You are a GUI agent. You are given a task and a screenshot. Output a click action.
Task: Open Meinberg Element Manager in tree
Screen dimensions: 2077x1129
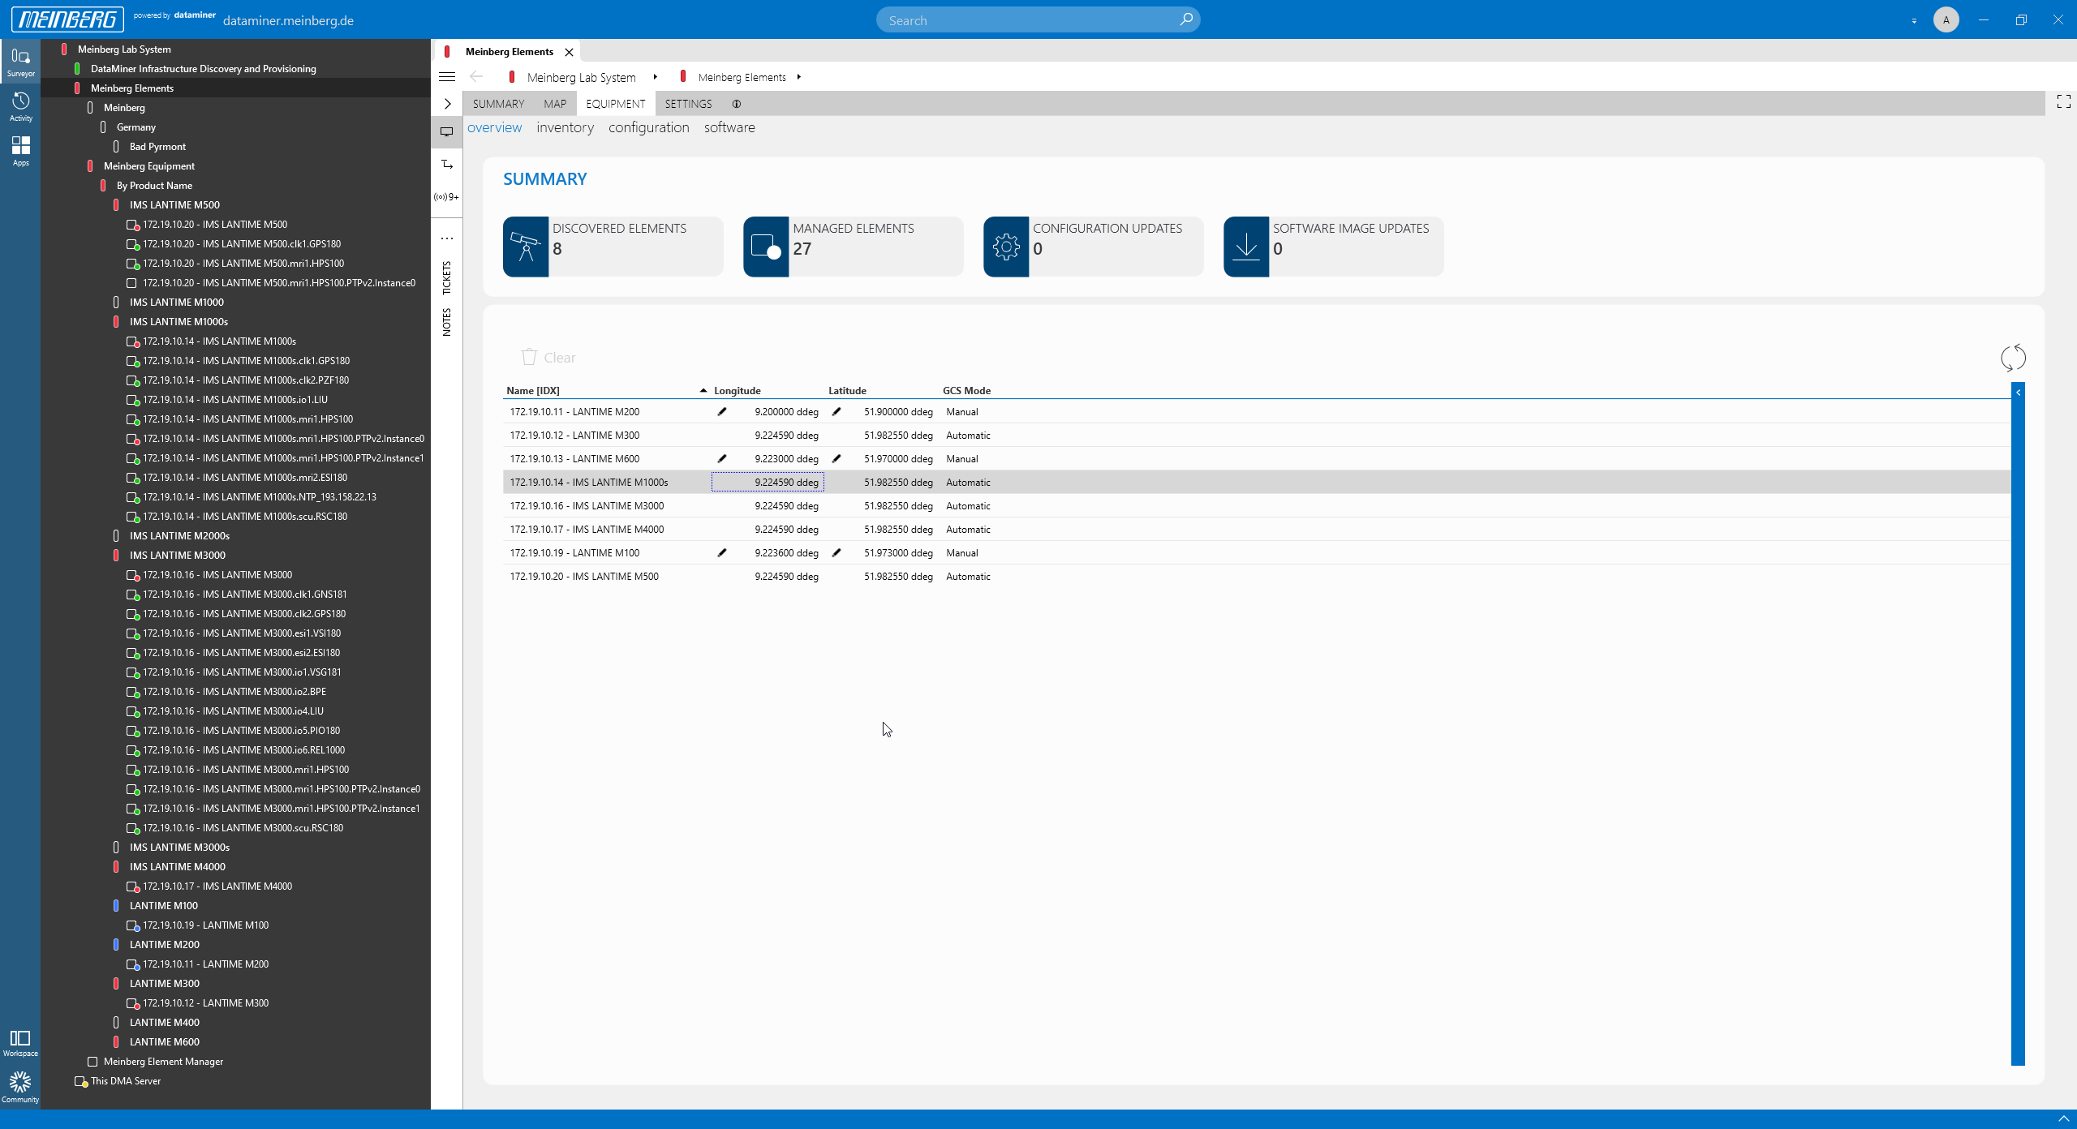coord(163,1062)
